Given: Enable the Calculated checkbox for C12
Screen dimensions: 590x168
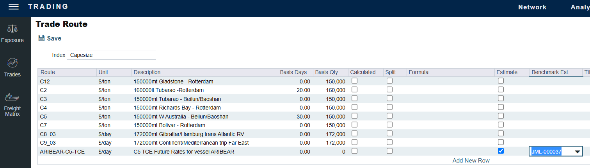Looking at the screenshot, I should pos(354,81).
